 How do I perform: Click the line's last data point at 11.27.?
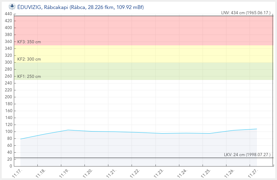tap(257, 129)
